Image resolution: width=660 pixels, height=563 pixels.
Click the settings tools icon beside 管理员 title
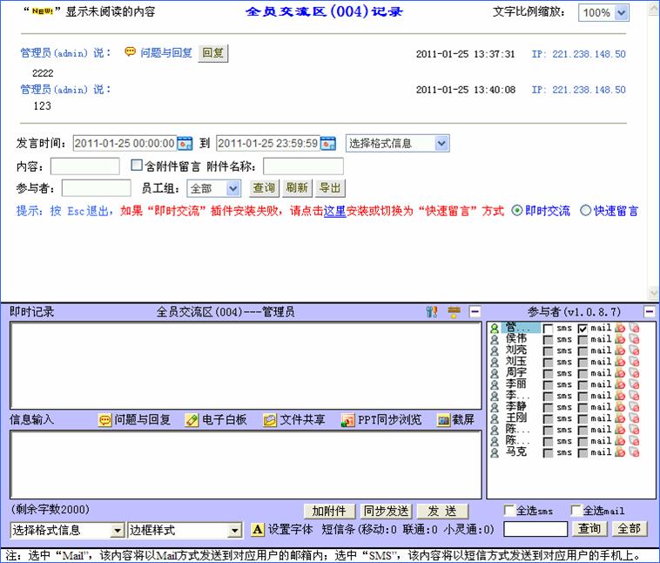tap(431, 312)
